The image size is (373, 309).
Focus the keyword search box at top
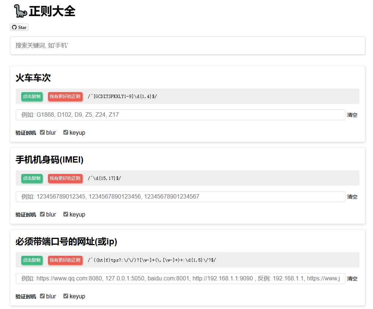point(187,46)
